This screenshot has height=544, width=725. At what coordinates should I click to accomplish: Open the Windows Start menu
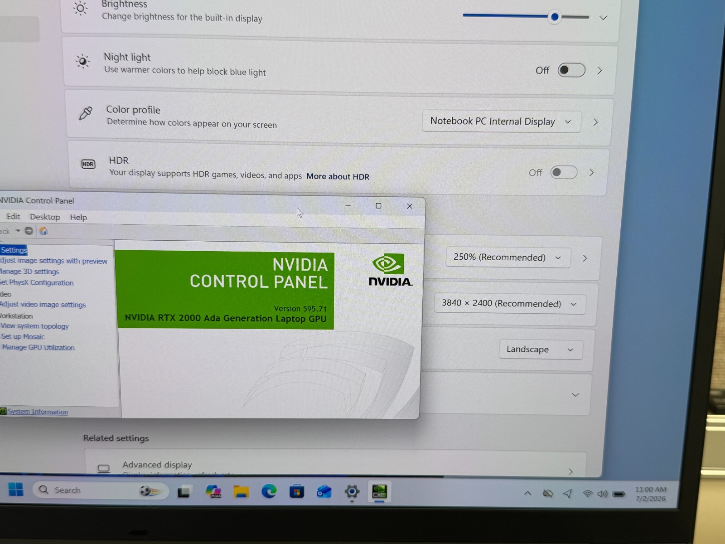coord(16,490)
